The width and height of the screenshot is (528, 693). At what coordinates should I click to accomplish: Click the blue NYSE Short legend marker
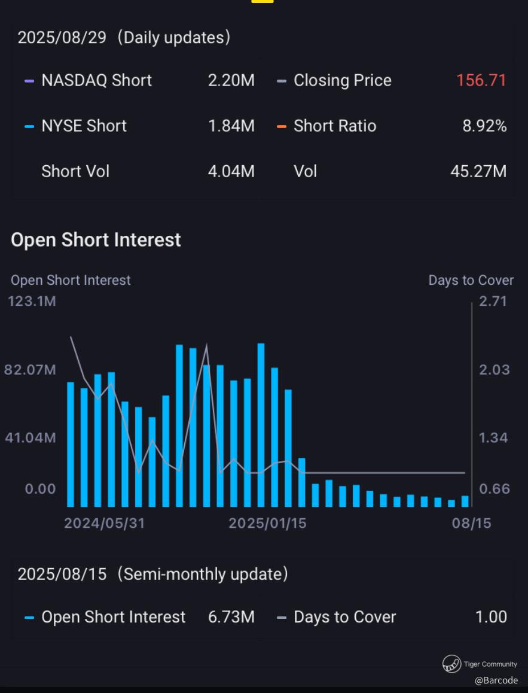click(29, 126)
